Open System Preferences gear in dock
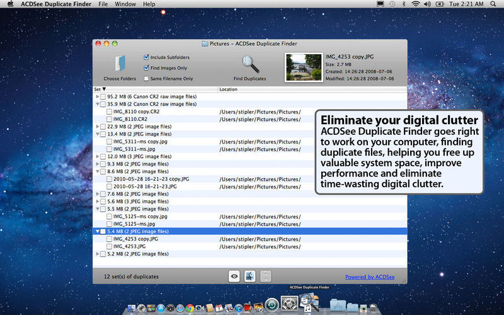 pyautogui.click(x=290, y=304)
